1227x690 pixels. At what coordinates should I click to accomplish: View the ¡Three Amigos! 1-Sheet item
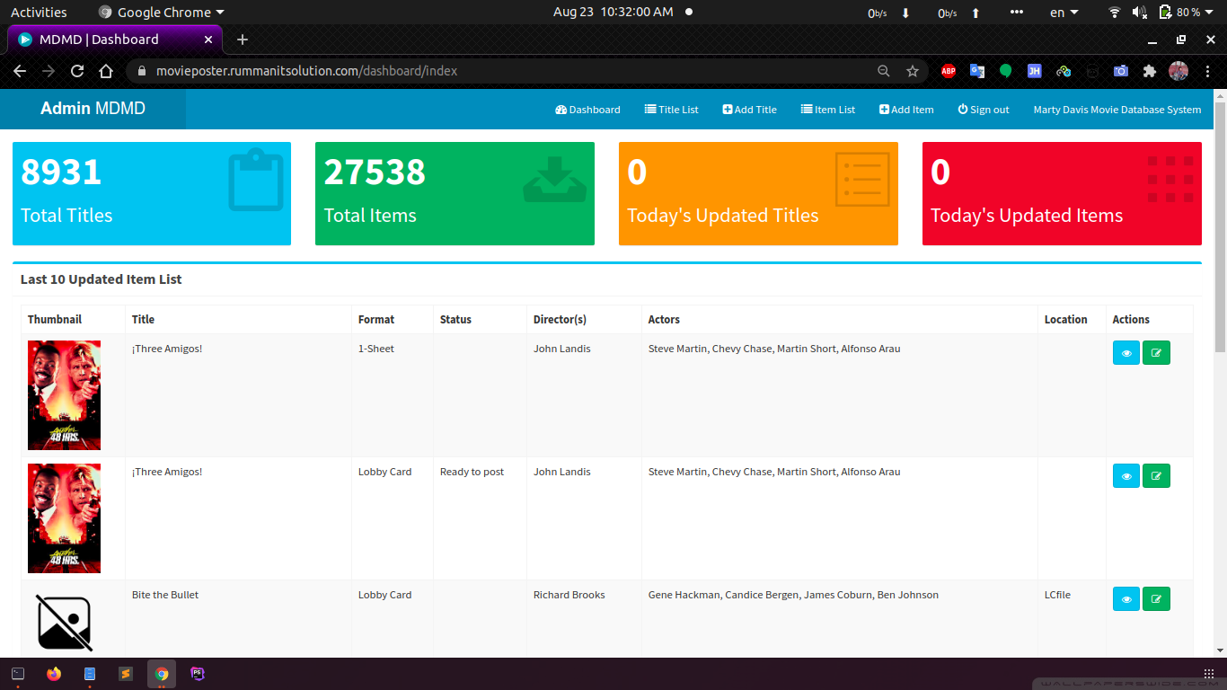point(1125,353)
